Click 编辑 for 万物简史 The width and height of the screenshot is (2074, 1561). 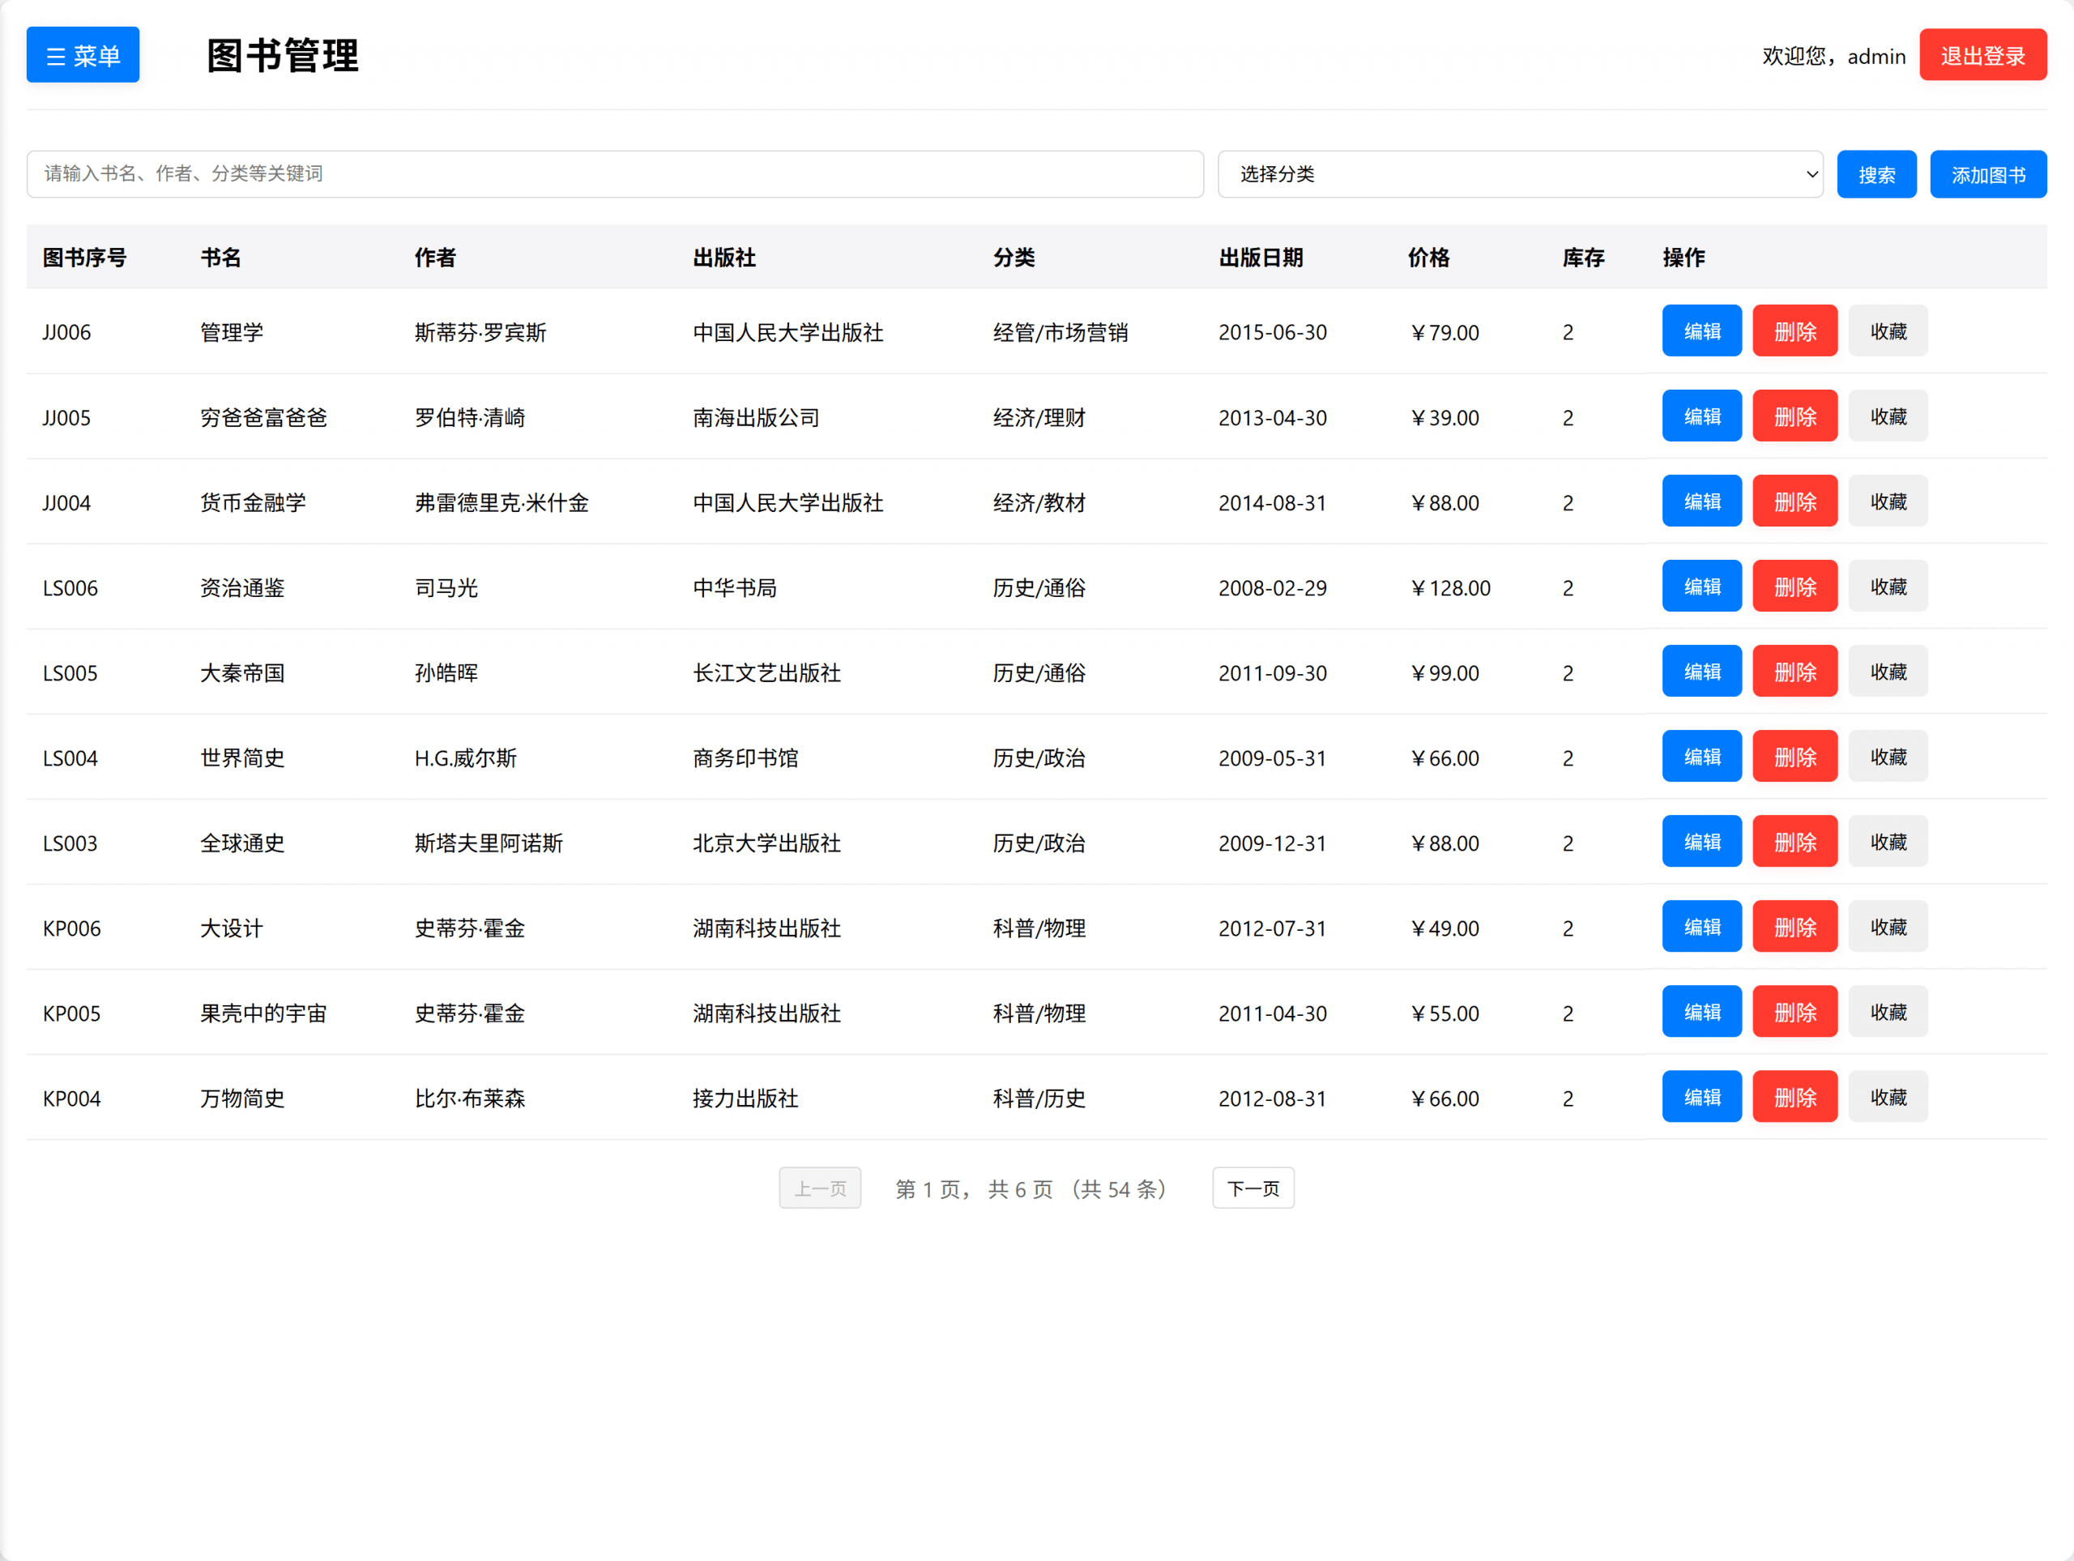click(x=1701, y=1096)
